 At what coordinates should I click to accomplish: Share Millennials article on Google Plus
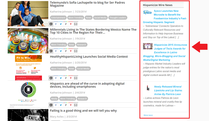(x=66, y=51)
